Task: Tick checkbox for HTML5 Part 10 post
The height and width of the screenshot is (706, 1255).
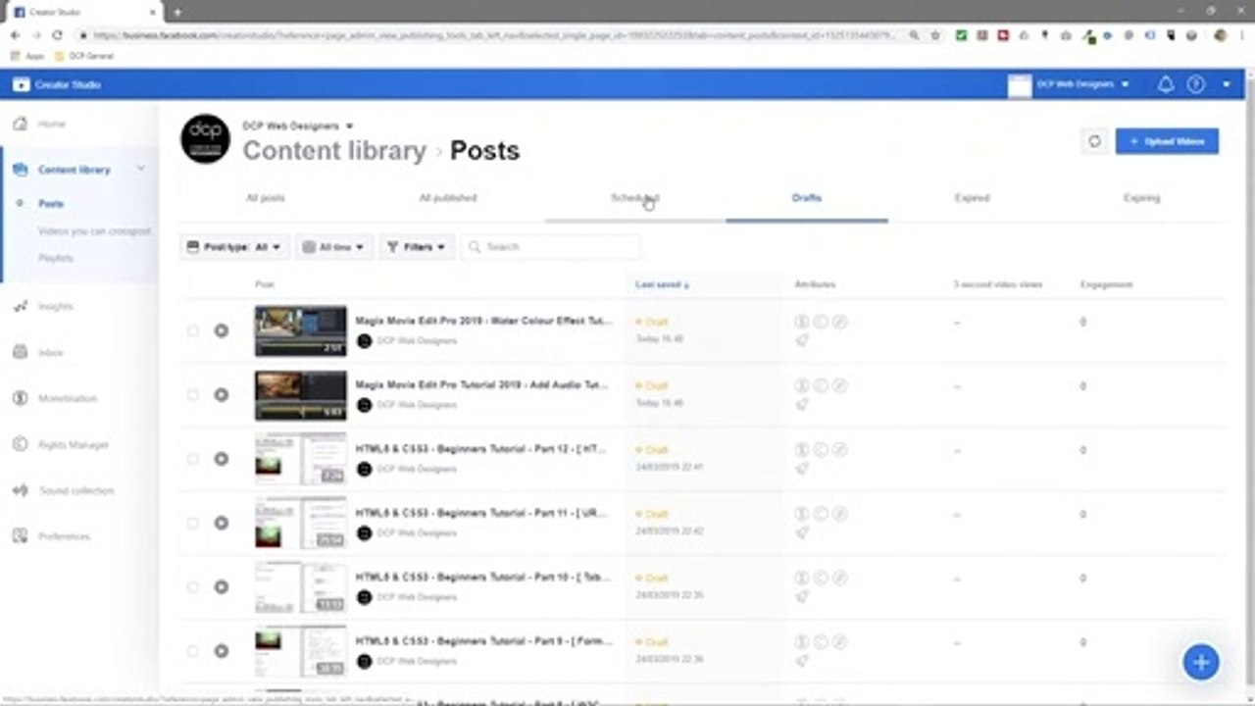Action: tap(192, 587)
